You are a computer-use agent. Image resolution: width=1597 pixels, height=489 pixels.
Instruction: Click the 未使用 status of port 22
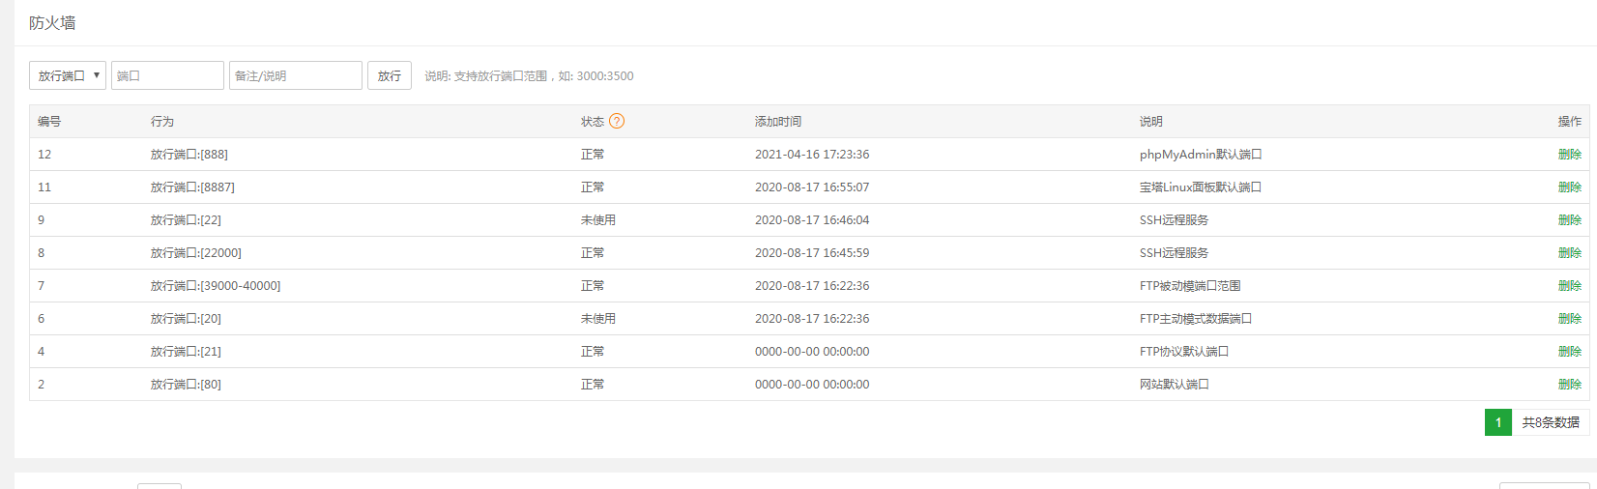[597, 220]
